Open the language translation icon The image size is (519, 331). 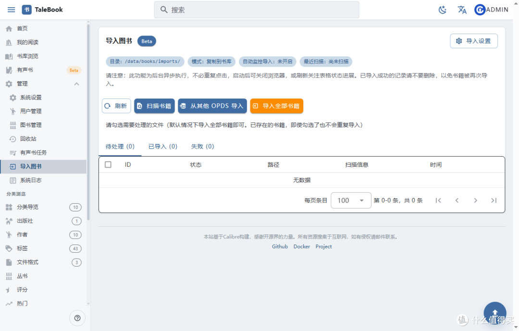coord(462,10)
